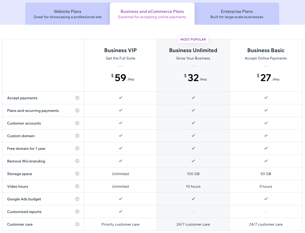Show info for Free domain for 1 year
Viewport: 305px width, 233px height.
pos(77,148)
